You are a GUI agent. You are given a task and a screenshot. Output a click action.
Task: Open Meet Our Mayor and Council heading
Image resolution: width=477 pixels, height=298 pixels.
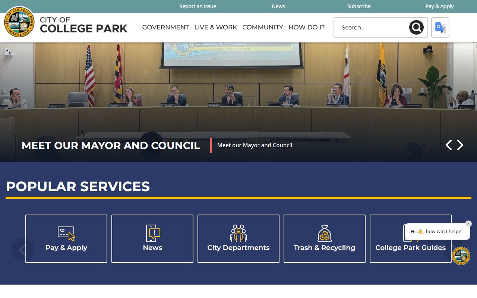click(x=111, y=145)
